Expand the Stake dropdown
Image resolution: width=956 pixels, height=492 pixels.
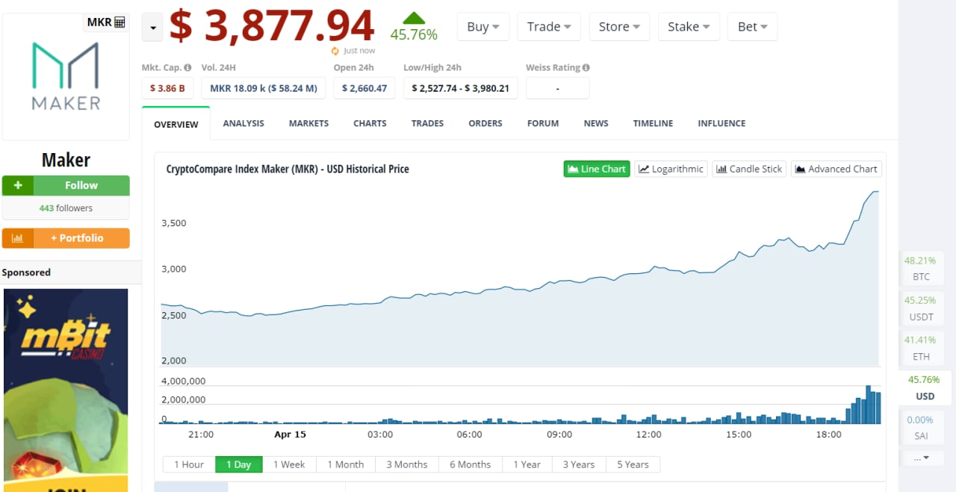689,26
